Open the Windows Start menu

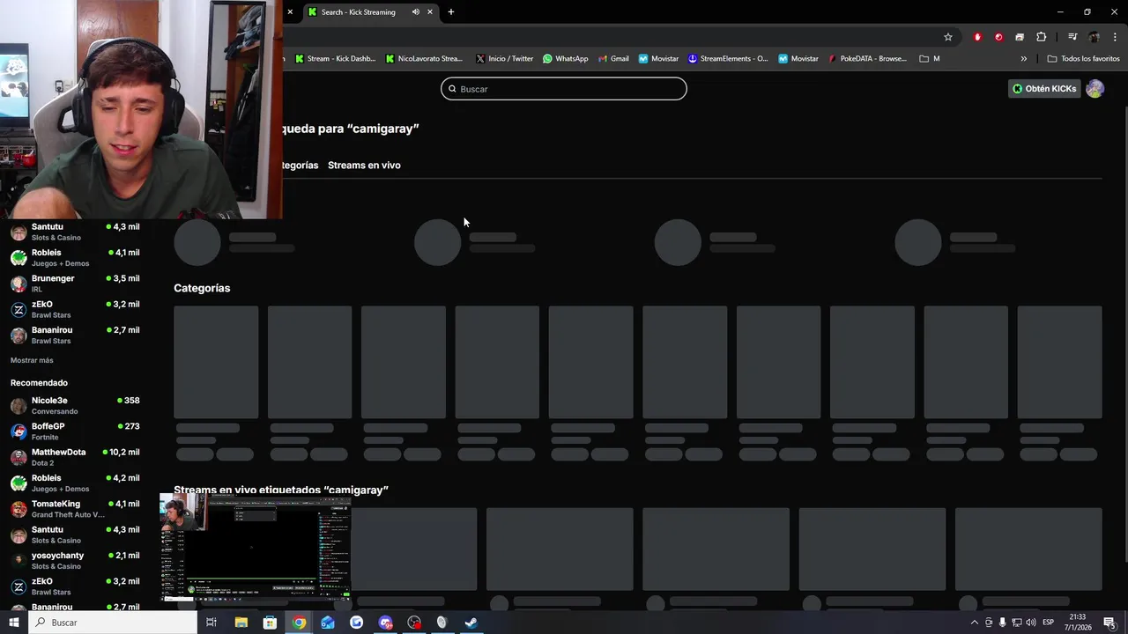tap(13, 623)
